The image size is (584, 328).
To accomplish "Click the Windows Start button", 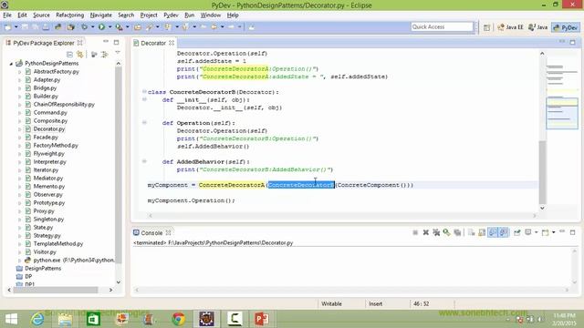I will tap(11, 319).
